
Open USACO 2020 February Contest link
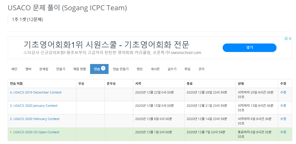coord(35,119)
